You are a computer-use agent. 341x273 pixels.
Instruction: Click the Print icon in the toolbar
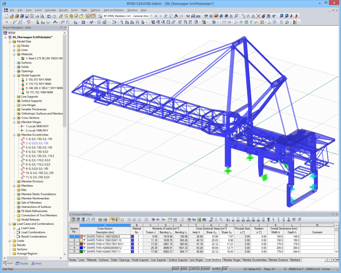point(36,15)
